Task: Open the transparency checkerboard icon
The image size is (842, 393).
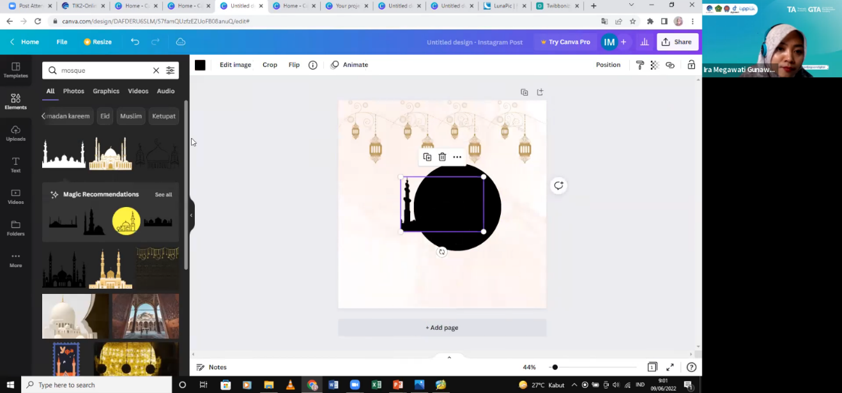Action: (654, 65)
